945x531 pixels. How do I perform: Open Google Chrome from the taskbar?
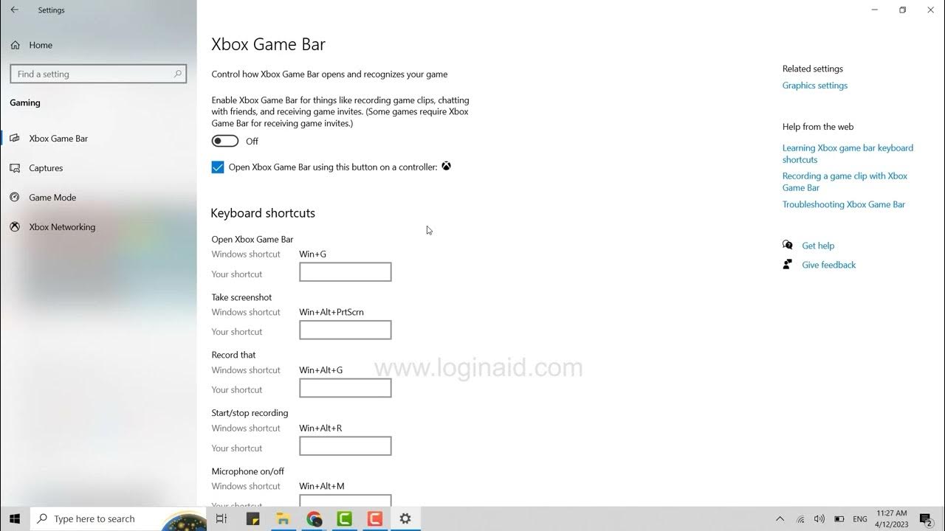point(314,519)
